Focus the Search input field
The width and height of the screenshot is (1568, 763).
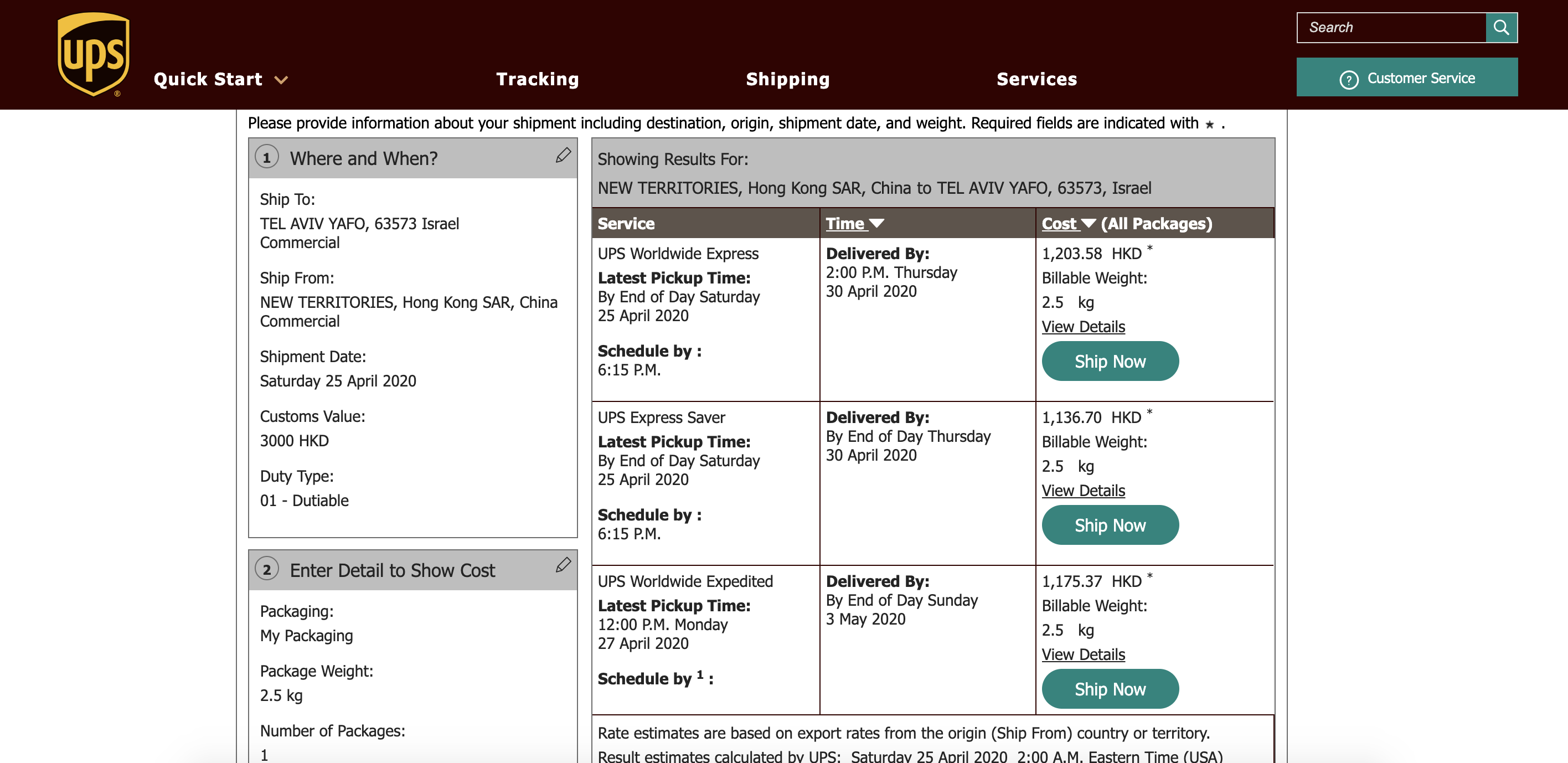[1391, 27]
